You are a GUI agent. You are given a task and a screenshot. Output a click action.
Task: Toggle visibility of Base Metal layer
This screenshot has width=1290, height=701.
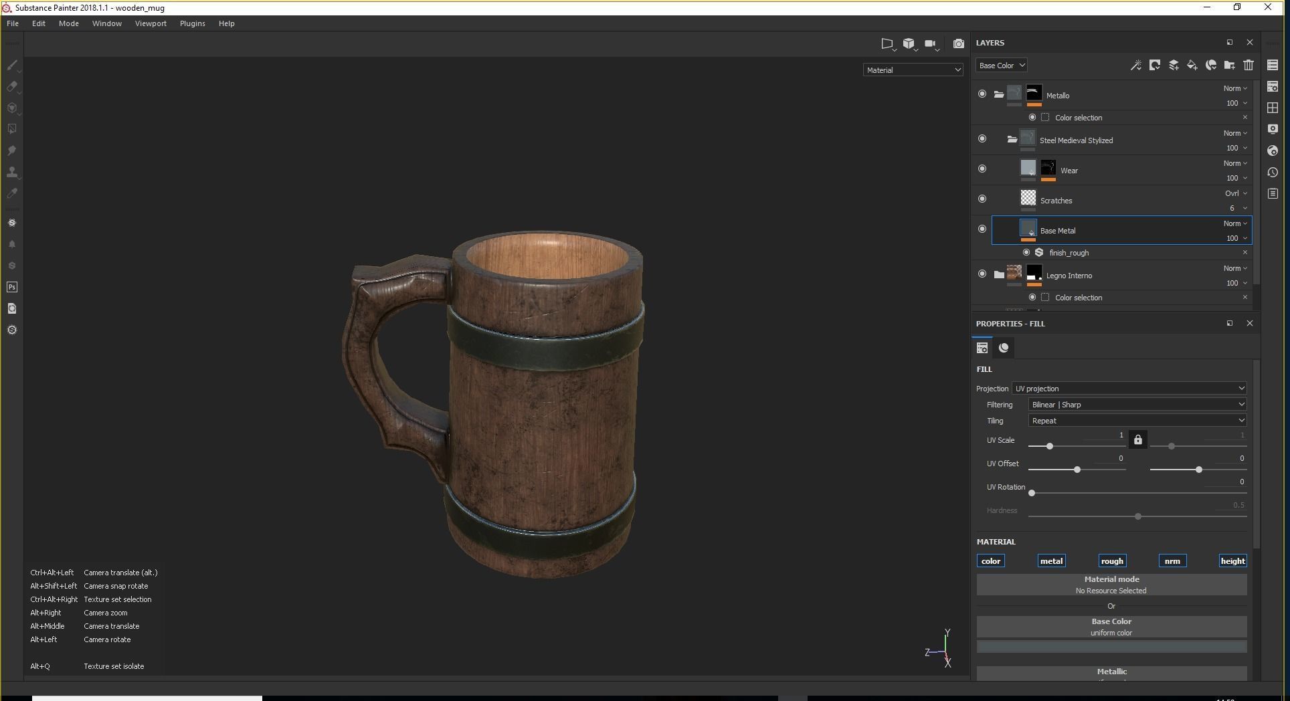pos(982,229)
